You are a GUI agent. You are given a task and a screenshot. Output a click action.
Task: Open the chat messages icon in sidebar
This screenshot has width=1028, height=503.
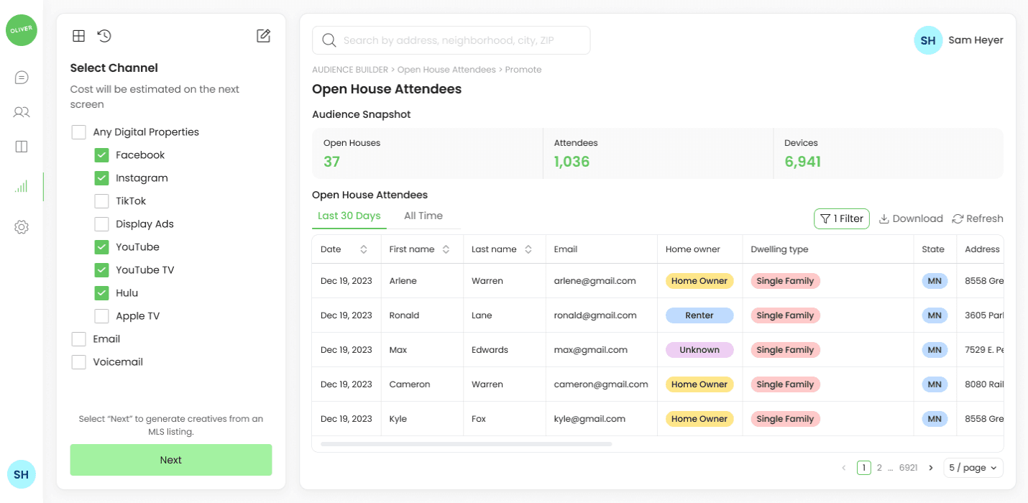21,77
